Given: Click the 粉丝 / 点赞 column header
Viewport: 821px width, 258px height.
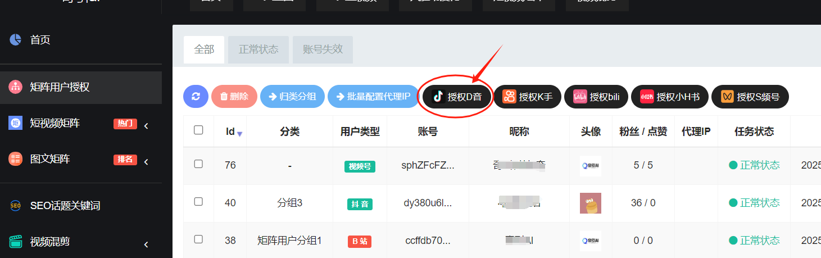Looking at the screenshot, I should [x=643, y=132].
